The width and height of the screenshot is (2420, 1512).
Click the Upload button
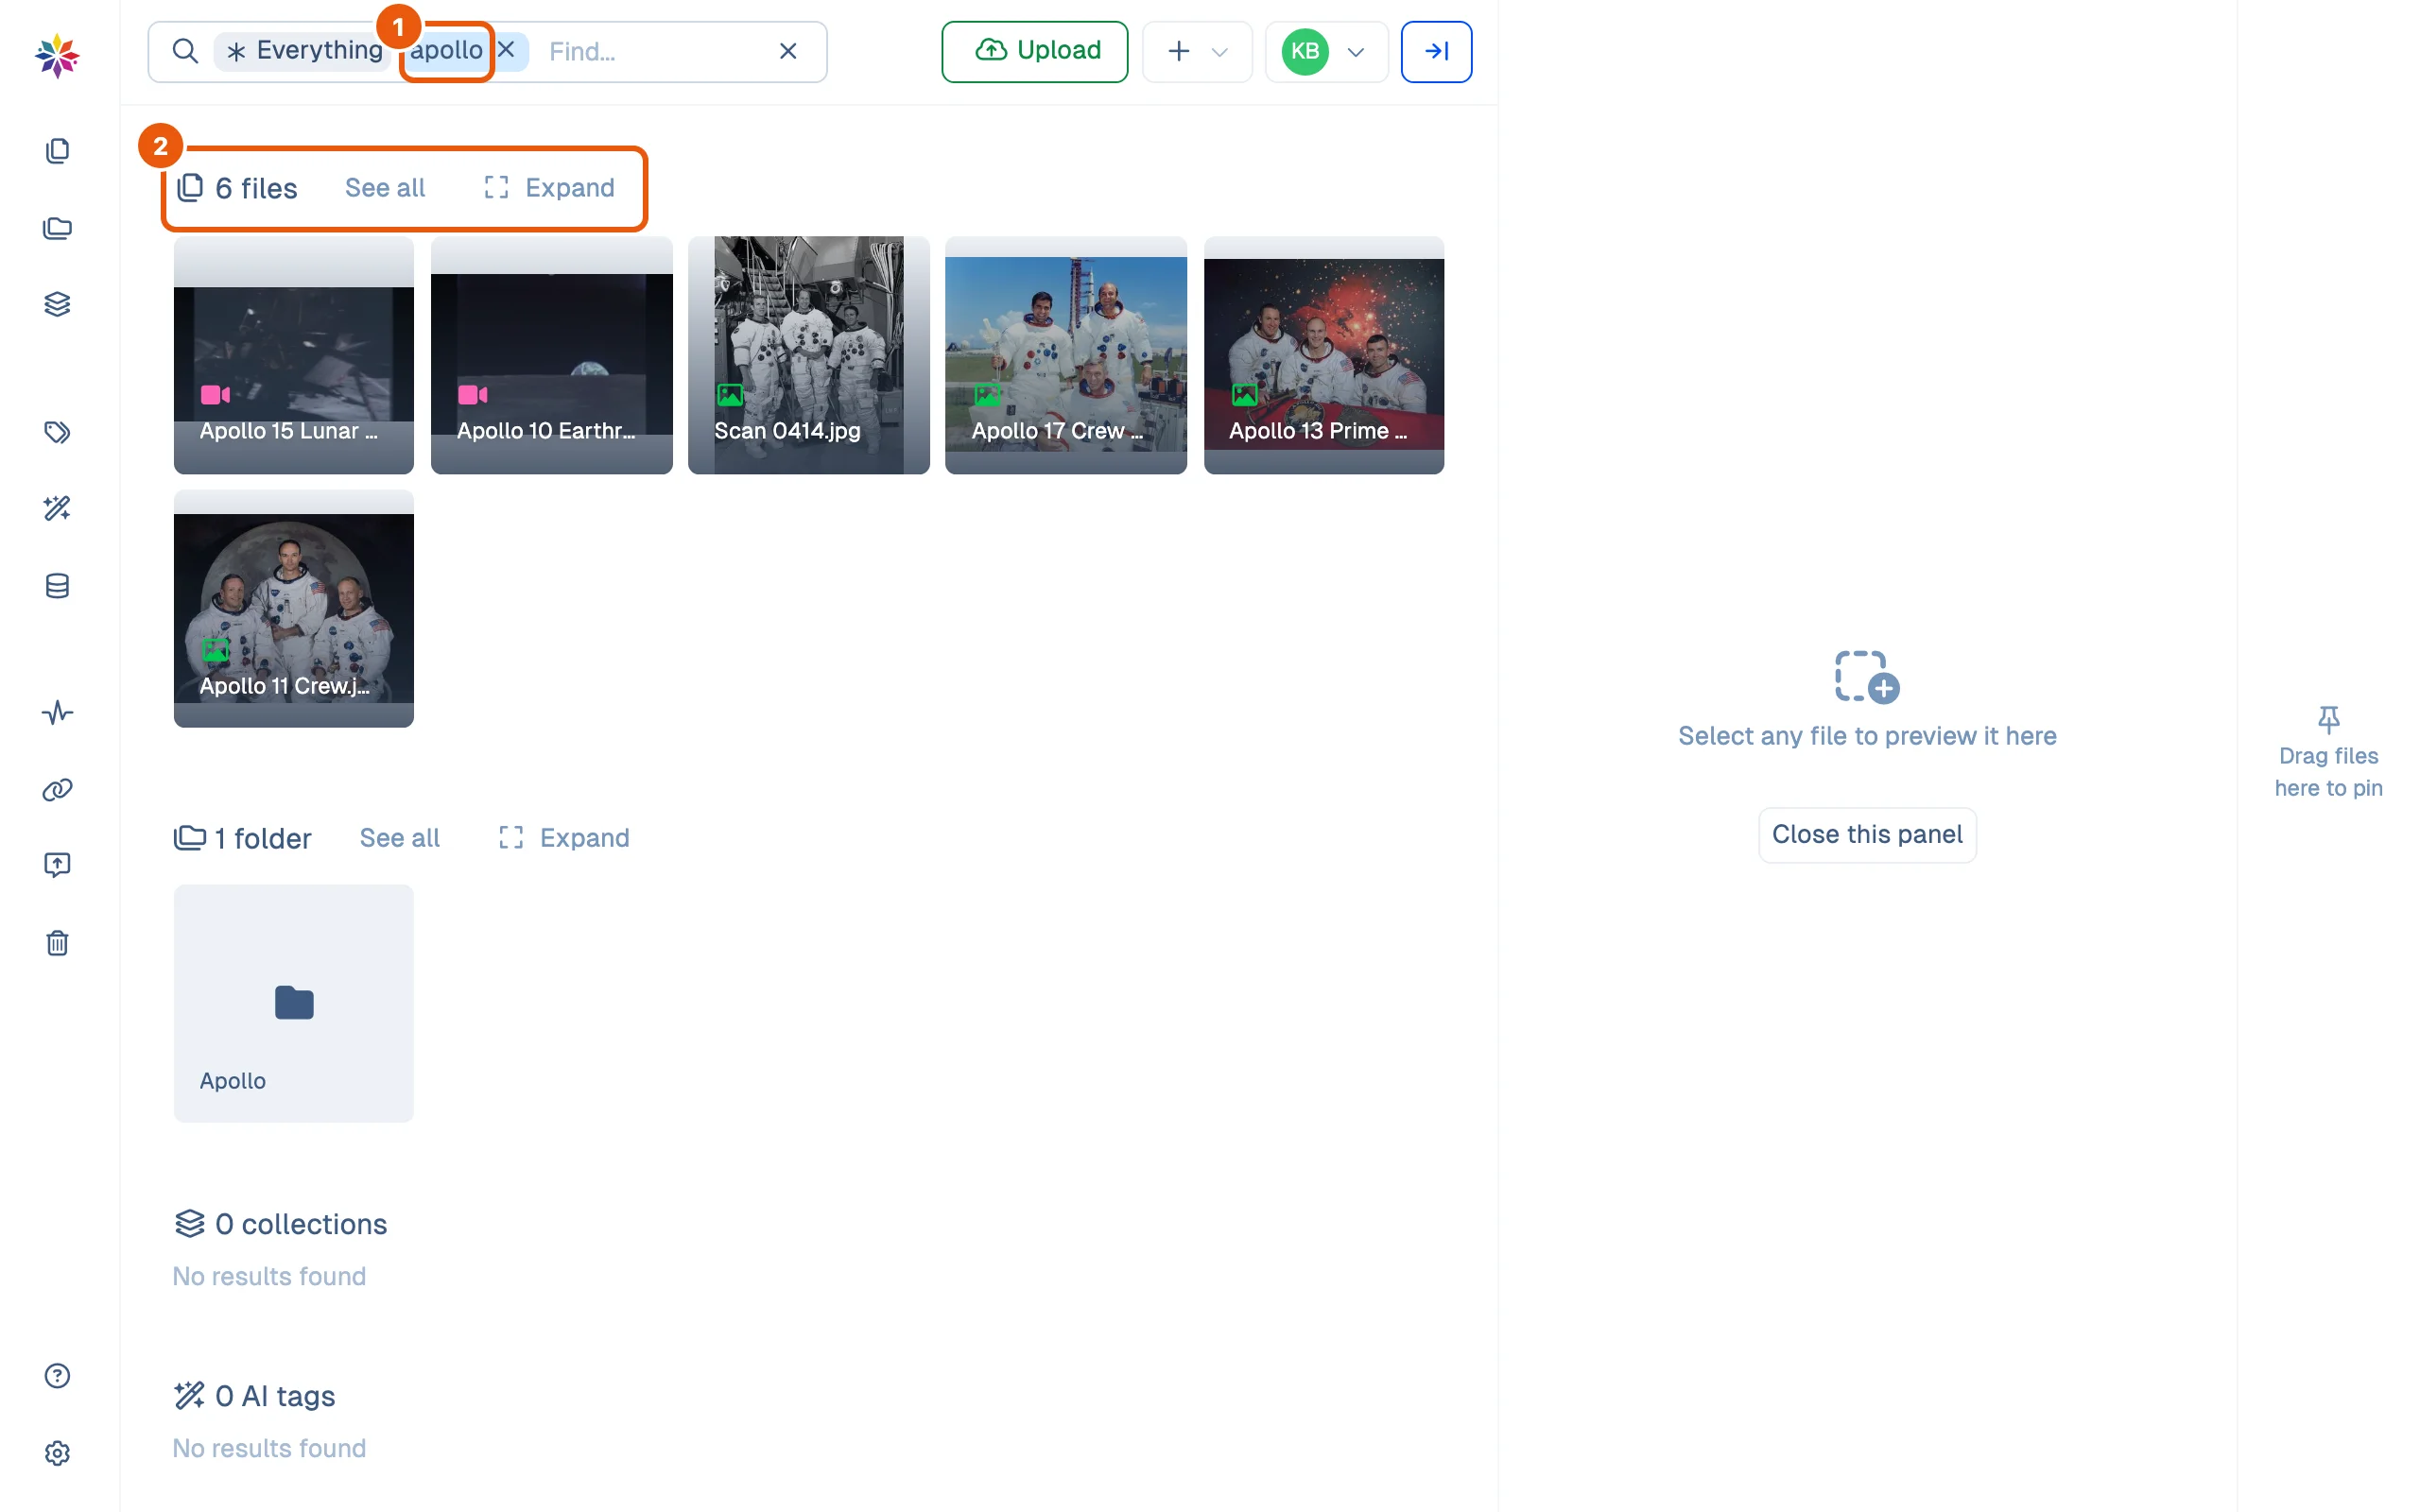click(x=1034, y=51)
